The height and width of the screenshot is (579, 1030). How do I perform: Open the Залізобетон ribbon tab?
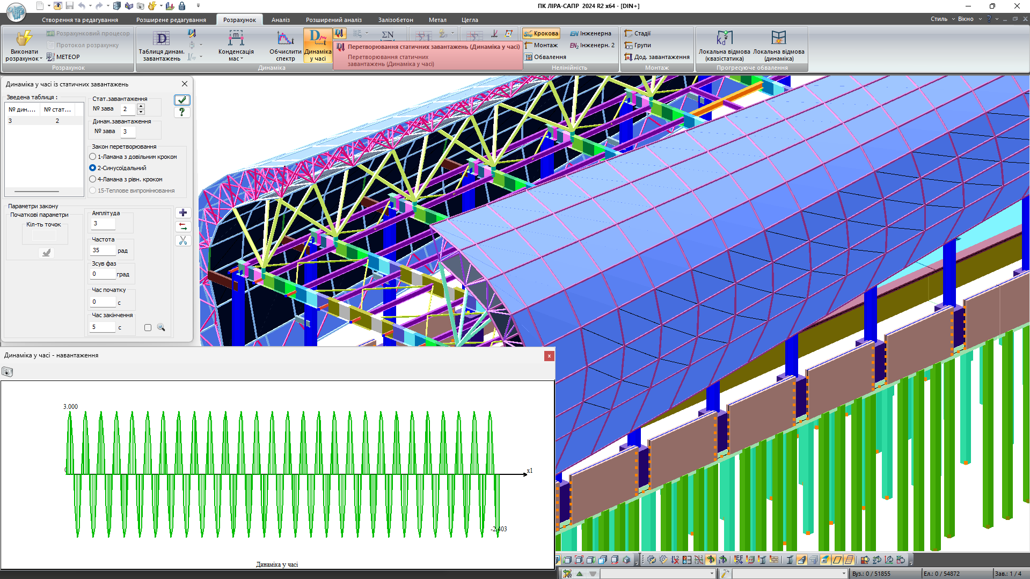[395, 20]
